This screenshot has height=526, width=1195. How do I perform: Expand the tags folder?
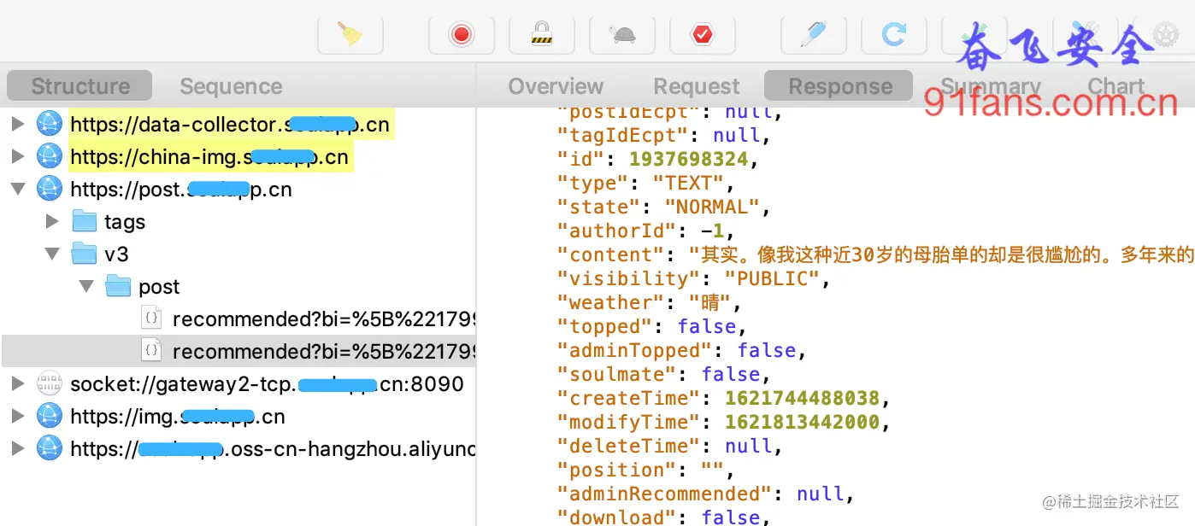pos(52,221)
